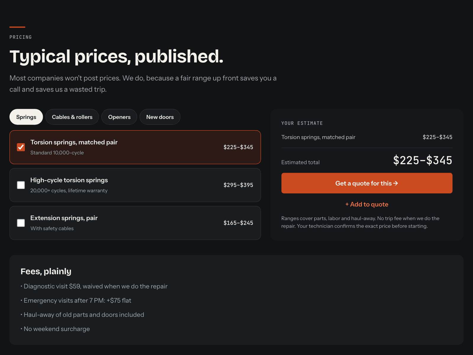Tick the Extension springs pair checkbox
Screen dimensions: 473x355
coord(21,223)
